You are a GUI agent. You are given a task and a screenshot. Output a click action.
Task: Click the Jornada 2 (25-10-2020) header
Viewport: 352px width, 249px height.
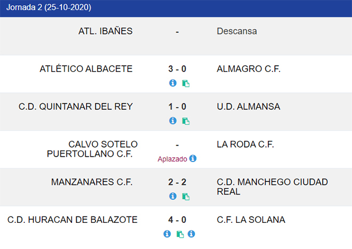click(x=49, y=7)
